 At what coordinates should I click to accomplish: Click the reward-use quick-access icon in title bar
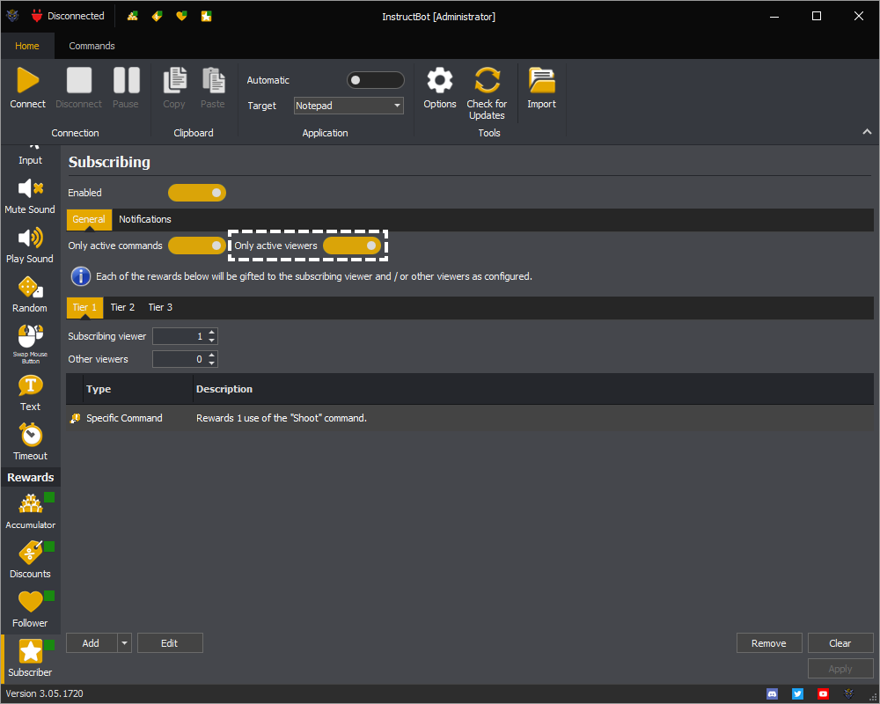(133, 17)
